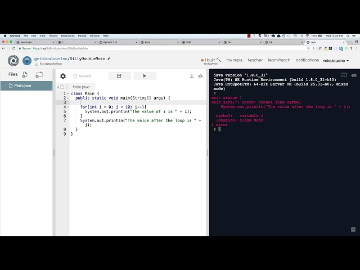Reload the browser page
Viewport: 360px width, 270px height.
coord(13,48)
